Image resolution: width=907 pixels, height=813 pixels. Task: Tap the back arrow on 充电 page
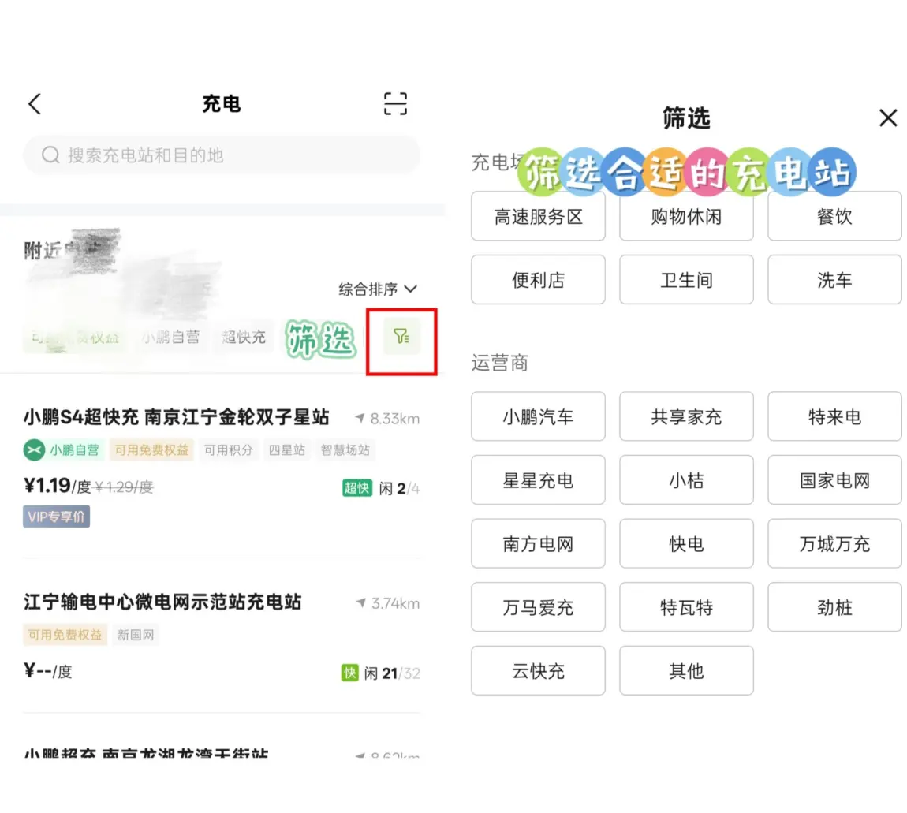coord(35,104)
